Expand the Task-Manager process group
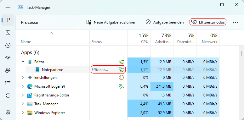 click(23, 104)
